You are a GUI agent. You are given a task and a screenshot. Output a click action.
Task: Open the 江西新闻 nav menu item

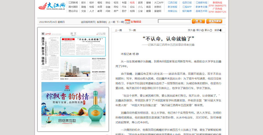[x=73, y=3]
